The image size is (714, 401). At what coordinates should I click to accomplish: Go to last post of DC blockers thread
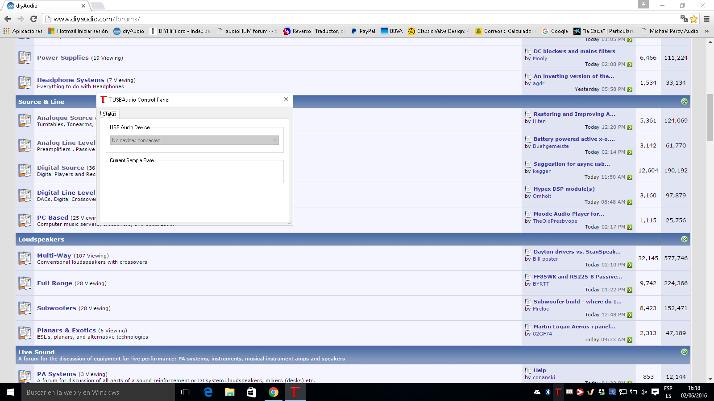pos(630,65)
